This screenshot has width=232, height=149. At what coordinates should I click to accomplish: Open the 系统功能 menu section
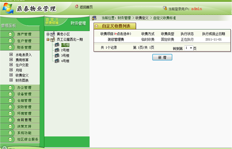[x=24, y=133]
